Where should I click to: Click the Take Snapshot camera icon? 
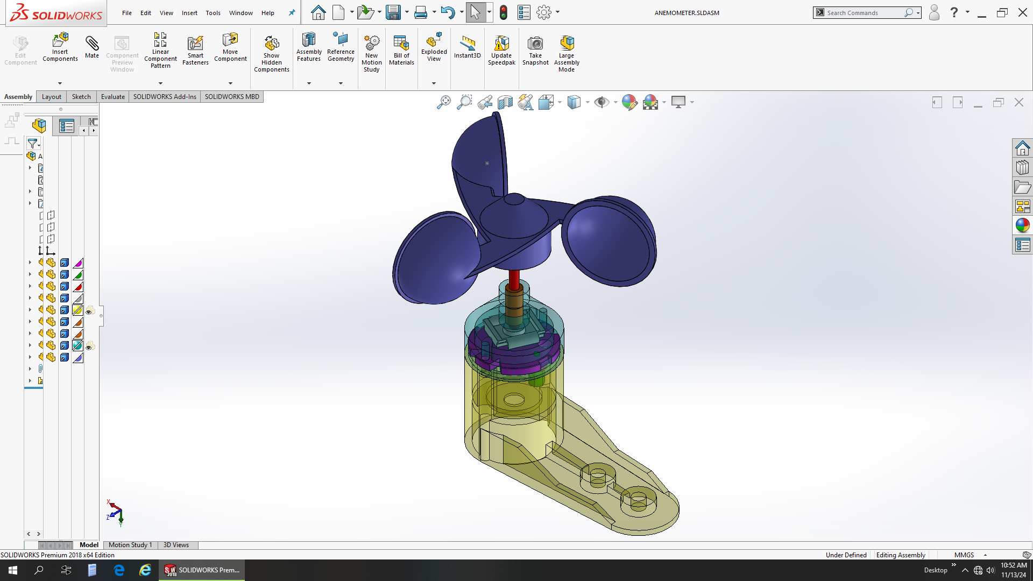pos(535,51)
